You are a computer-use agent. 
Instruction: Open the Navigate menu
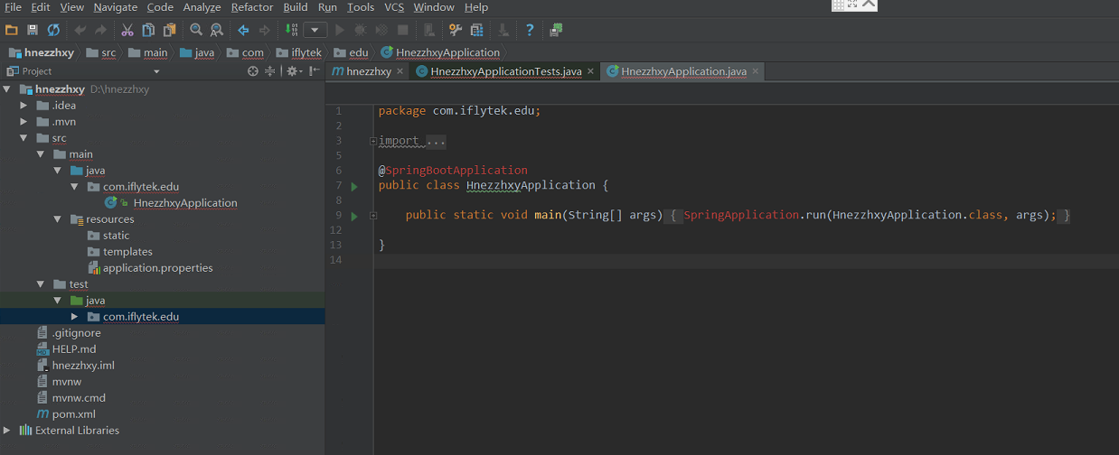116,7
